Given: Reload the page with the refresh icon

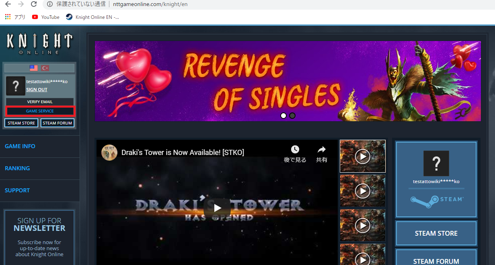Looking at the screenshot, I should 34,4.
